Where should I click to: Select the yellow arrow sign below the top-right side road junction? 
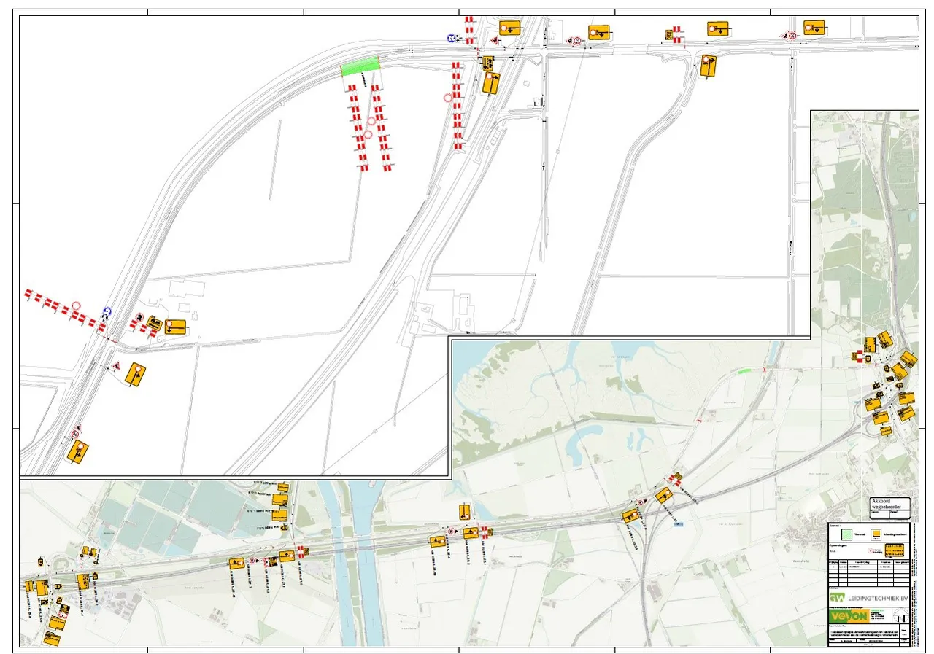tap(708, 66)
